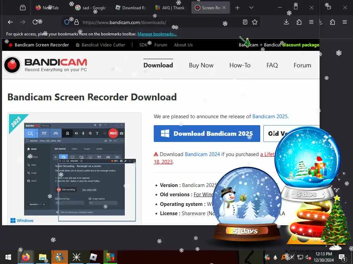This screenshot has width=353, height=264.
Task: Open the Bandicam product screenshot thumbnail
Action: (74, 169)
